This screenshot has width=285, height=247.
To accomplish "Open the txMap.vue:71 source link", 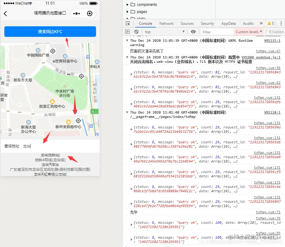I will click(268, 212).
